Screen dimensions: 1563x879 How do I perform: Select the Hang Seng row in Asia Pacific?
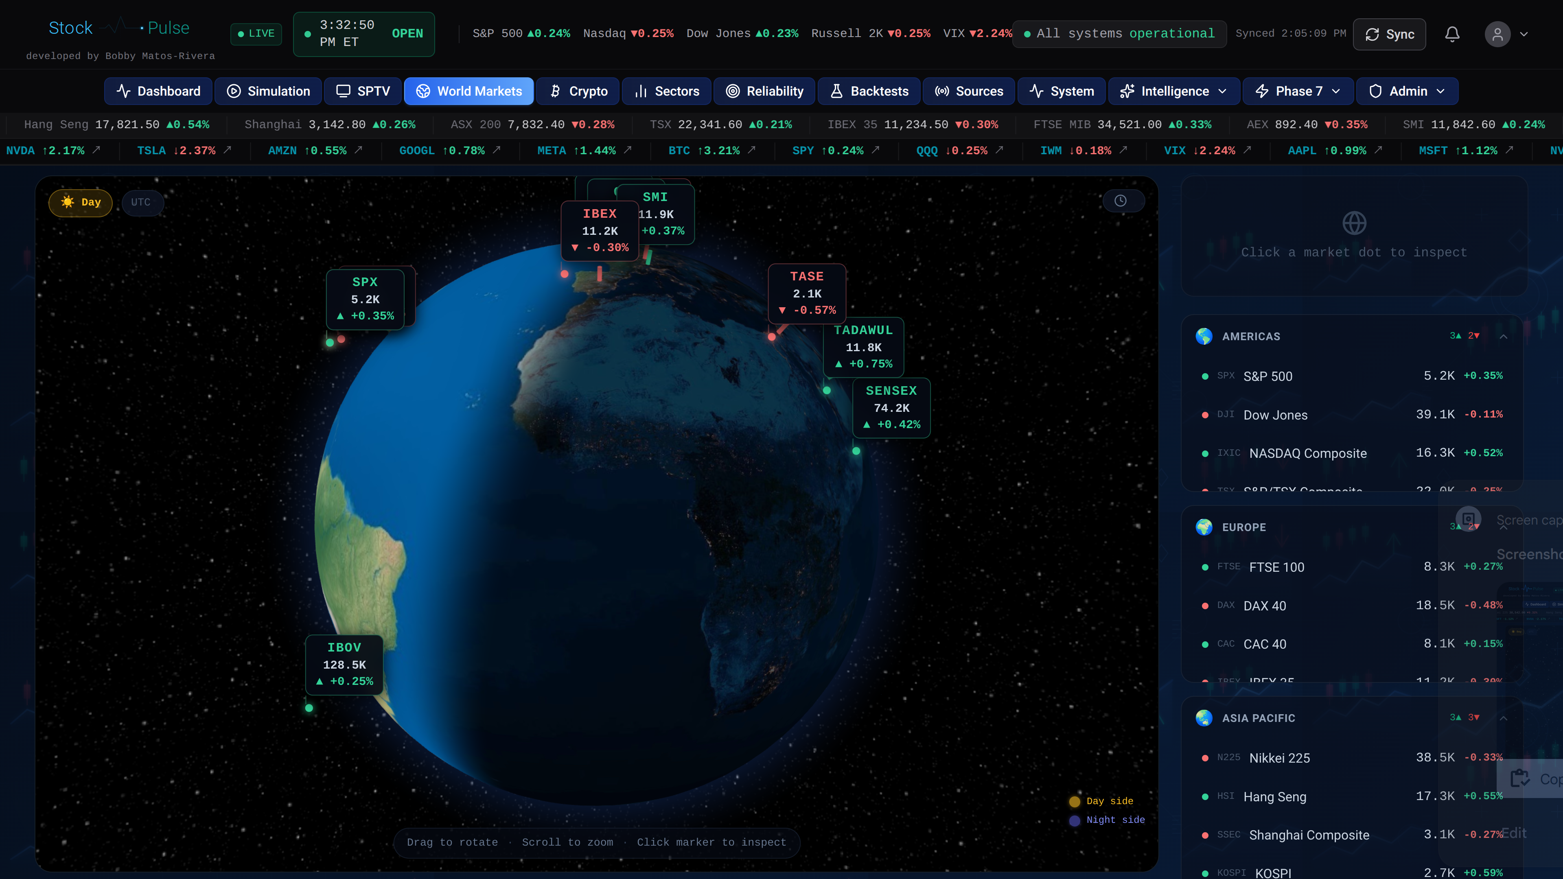click(1352, 797)
